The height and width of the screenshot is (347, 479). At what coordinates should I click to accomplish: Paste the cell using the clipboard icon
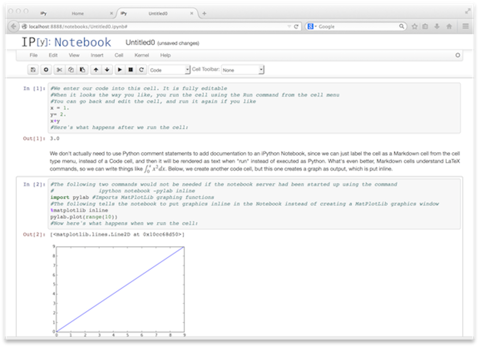click(82, 70)
